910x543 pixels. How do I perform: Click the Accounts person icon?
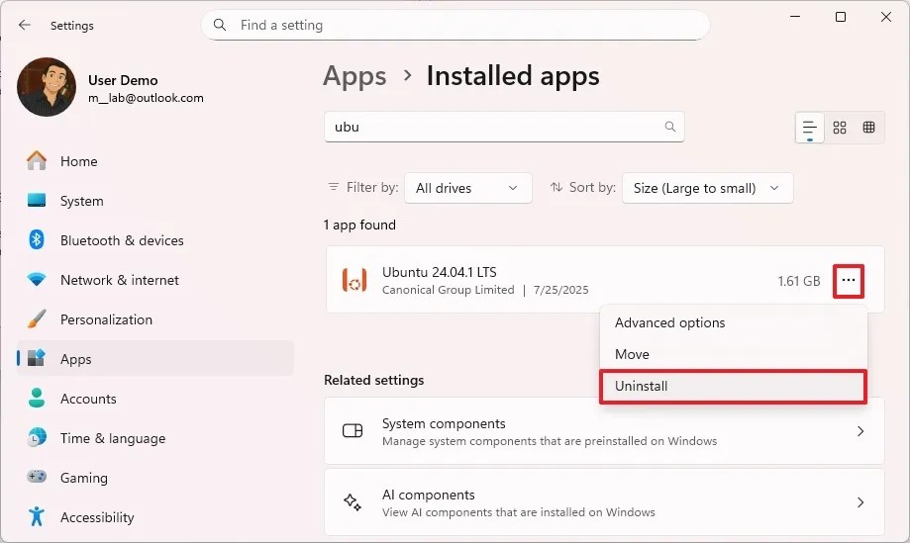click(37, 399)
